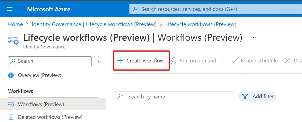This screenshot has height=122, width=302.
Task: Click Enable schedule
Action: (x=254, y=61)
